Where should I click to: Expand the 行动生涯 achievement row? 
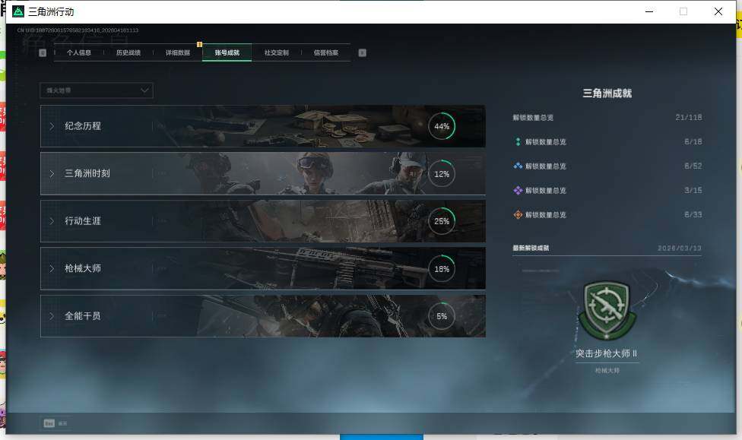262,221
